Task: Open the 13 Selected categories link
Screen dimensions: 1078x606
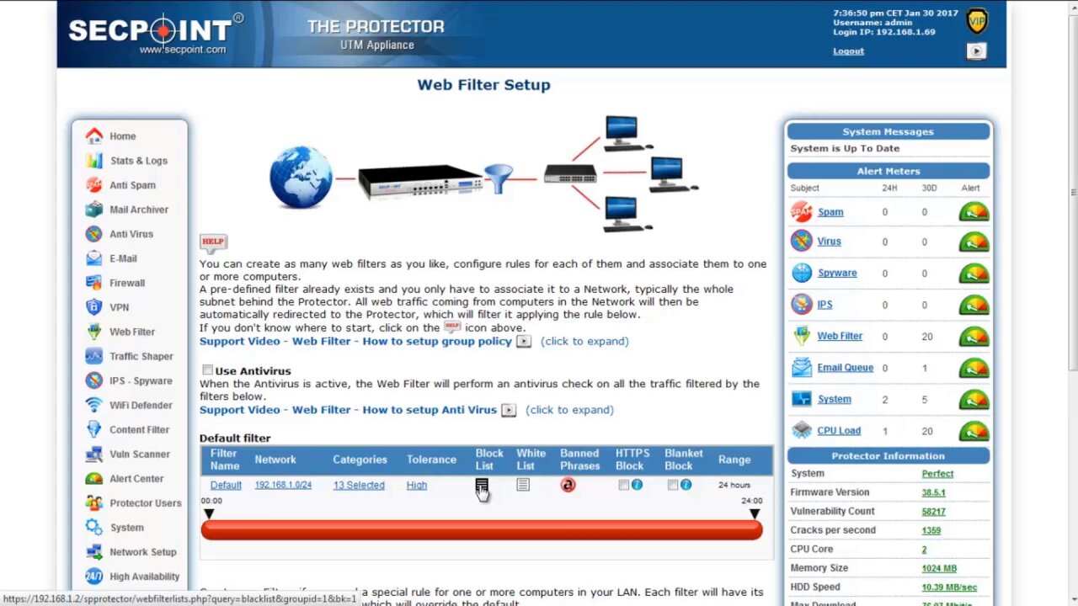Action: tap(359, 485)
